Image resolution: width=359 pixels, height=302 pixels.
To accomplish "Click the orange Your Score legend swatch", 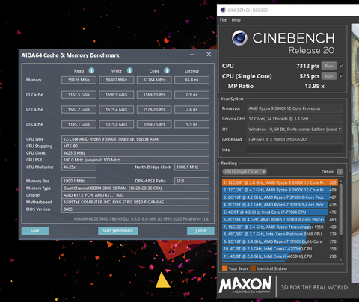I will tap(224, 268).
